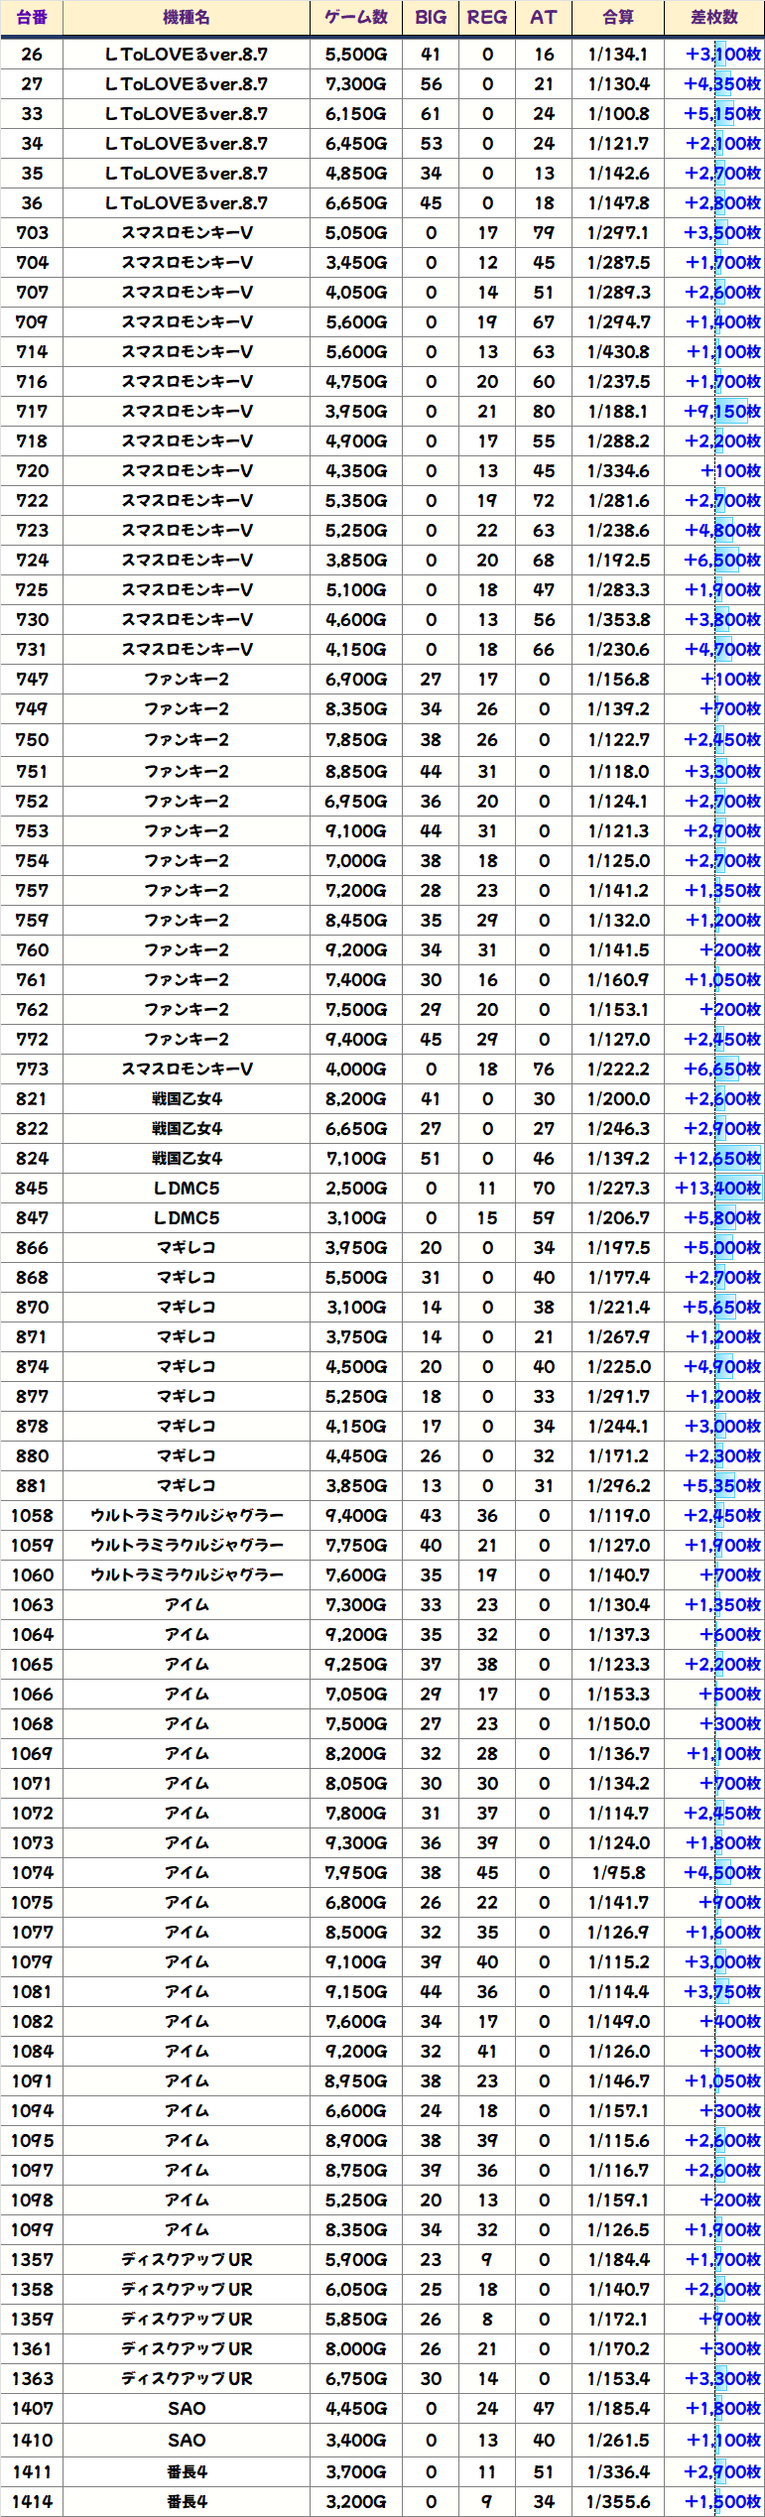765x2517 pixels.
Task: Click the 合算 column header
Action: [618, 18]
